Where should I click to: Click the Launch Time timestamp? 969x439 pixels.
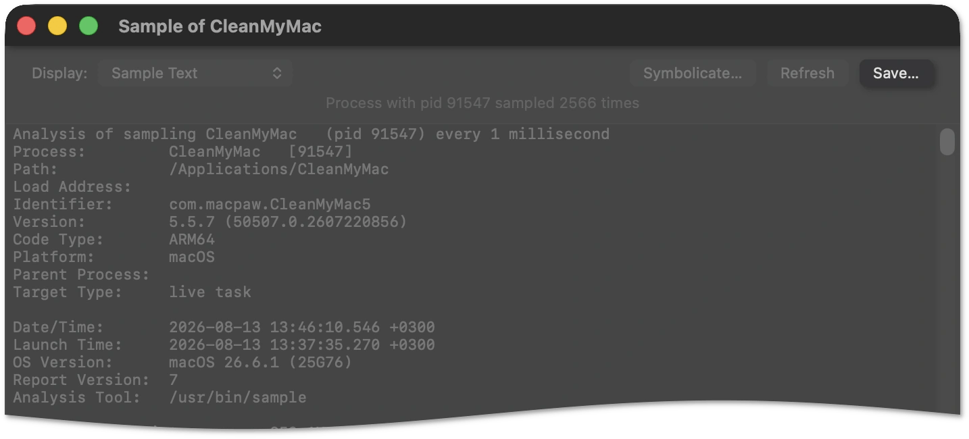(302, 344)
